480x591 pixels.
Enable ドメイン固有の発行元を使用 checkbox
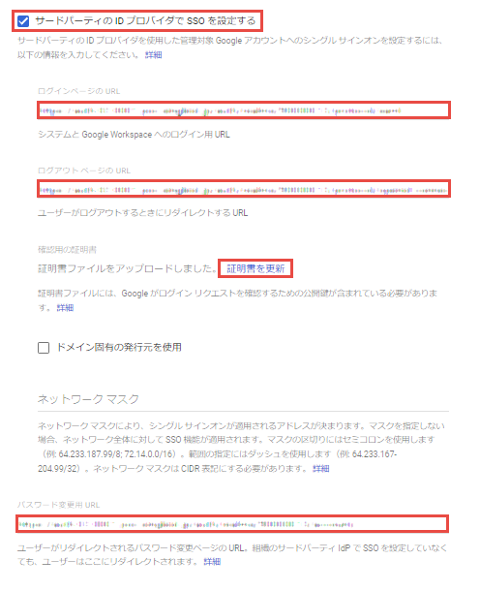(x=44, y=348)
